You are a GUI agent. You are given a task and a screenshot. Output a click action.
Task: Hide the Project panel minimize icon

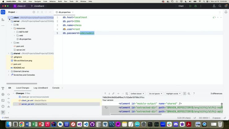(x=50, y=12)
